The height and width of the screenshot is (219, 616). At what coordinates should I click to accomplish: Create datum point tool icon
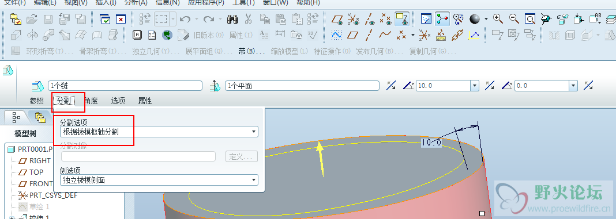coord(401,35)
